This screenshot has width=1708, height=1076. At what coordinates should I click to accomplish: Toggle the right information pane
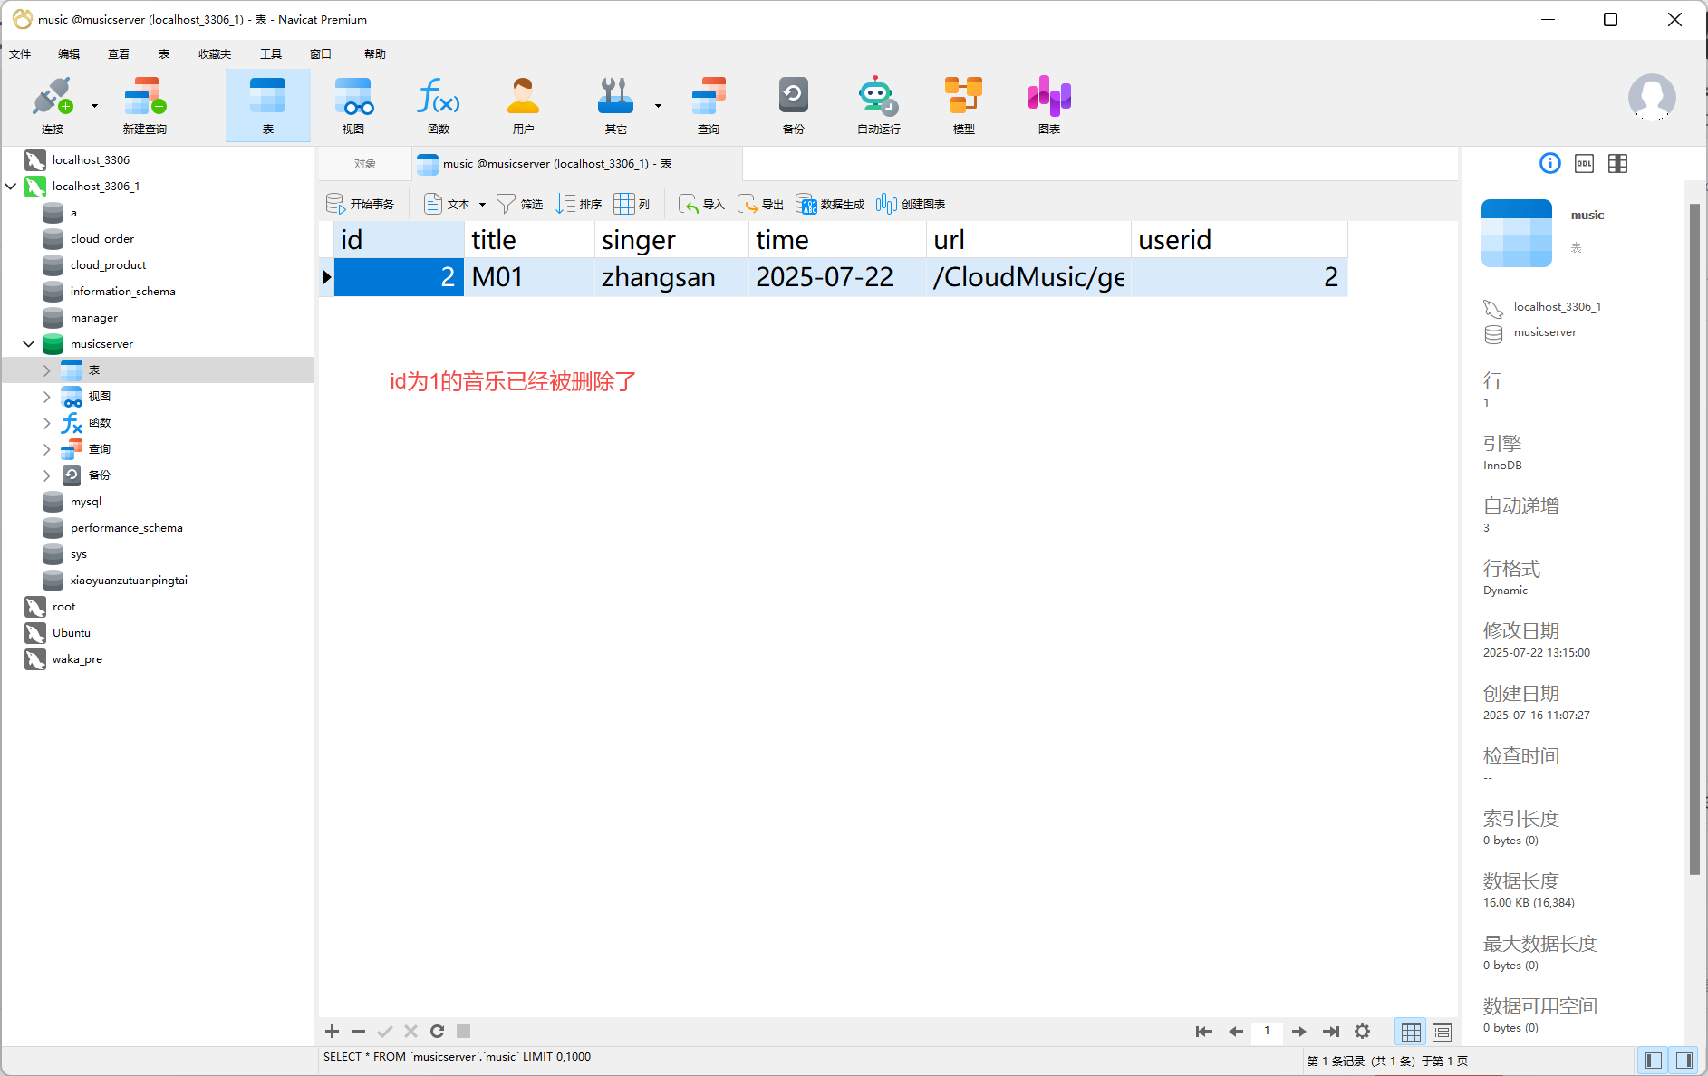[x=1684, y=1060]
